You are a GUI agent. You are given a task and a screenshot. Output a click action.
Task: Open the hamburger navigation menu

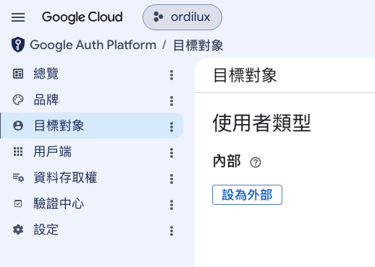(x=18, y=17)
